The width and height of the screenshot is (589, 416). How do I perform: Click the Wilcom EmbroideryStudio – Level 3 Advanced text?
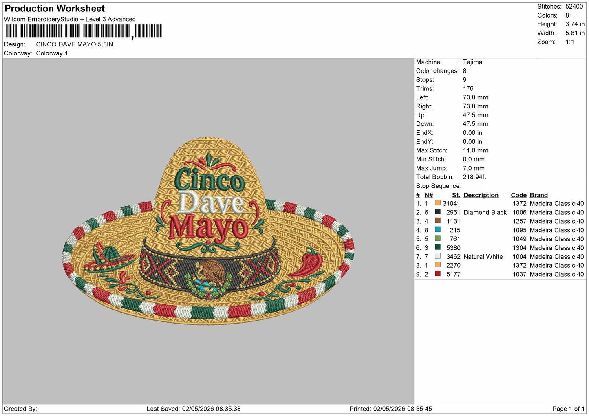(x=70, y=19)
